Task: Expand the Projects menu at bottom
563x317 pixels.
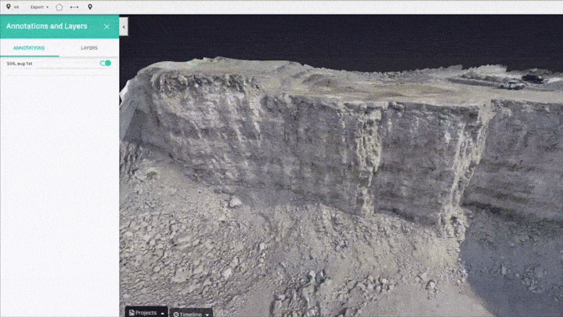Action: coord(146,312)
